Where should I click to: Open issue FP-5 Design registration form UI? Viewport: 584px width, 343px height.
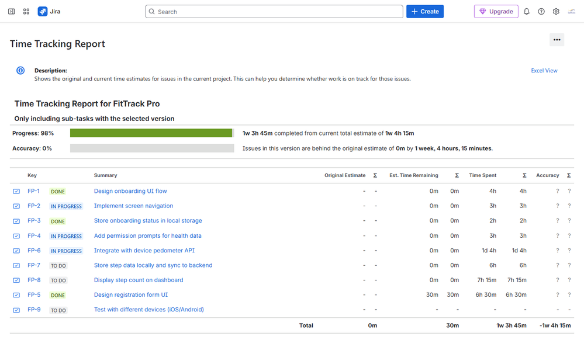(130, 295)
